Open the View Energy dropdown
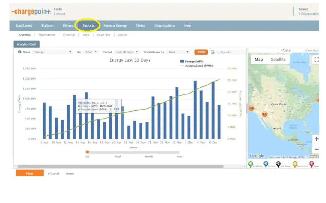 52,52
